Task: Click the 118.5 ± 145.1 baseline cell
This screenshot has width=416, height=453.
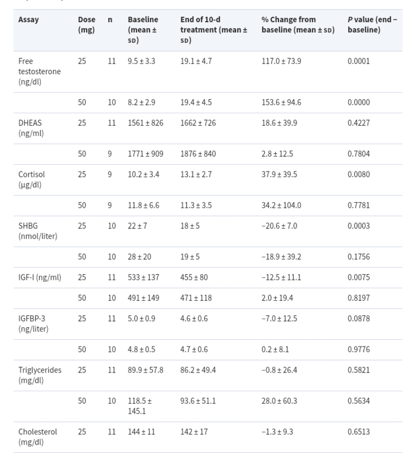Action: tap(140, 406)
